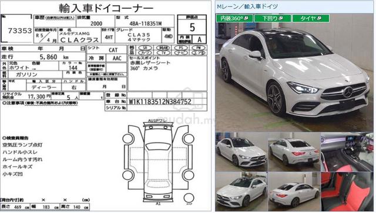Screen dimensions: 376x213
Task: Select the front-left view thumbnail in bottom row
Action: [241, 191]
